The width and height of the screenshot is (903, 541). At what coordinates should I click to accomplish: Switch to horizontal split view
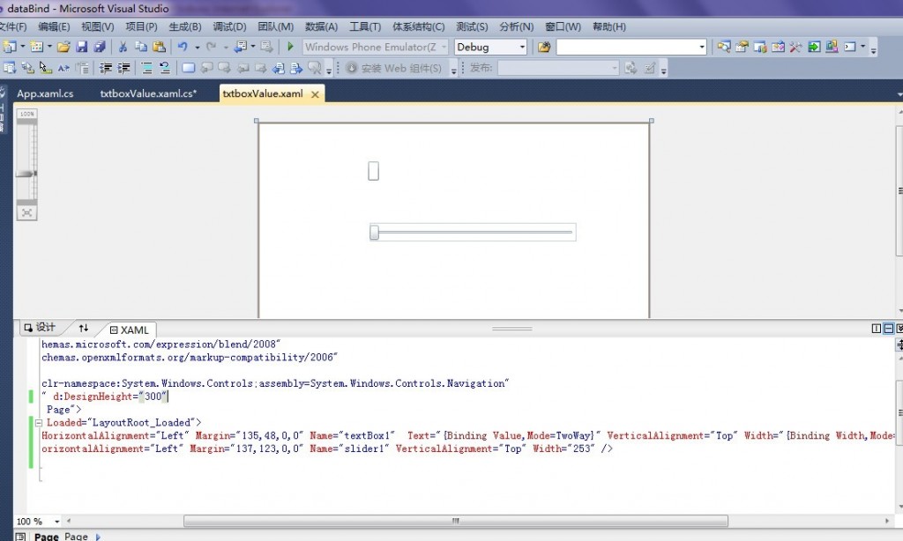[888, 329]
